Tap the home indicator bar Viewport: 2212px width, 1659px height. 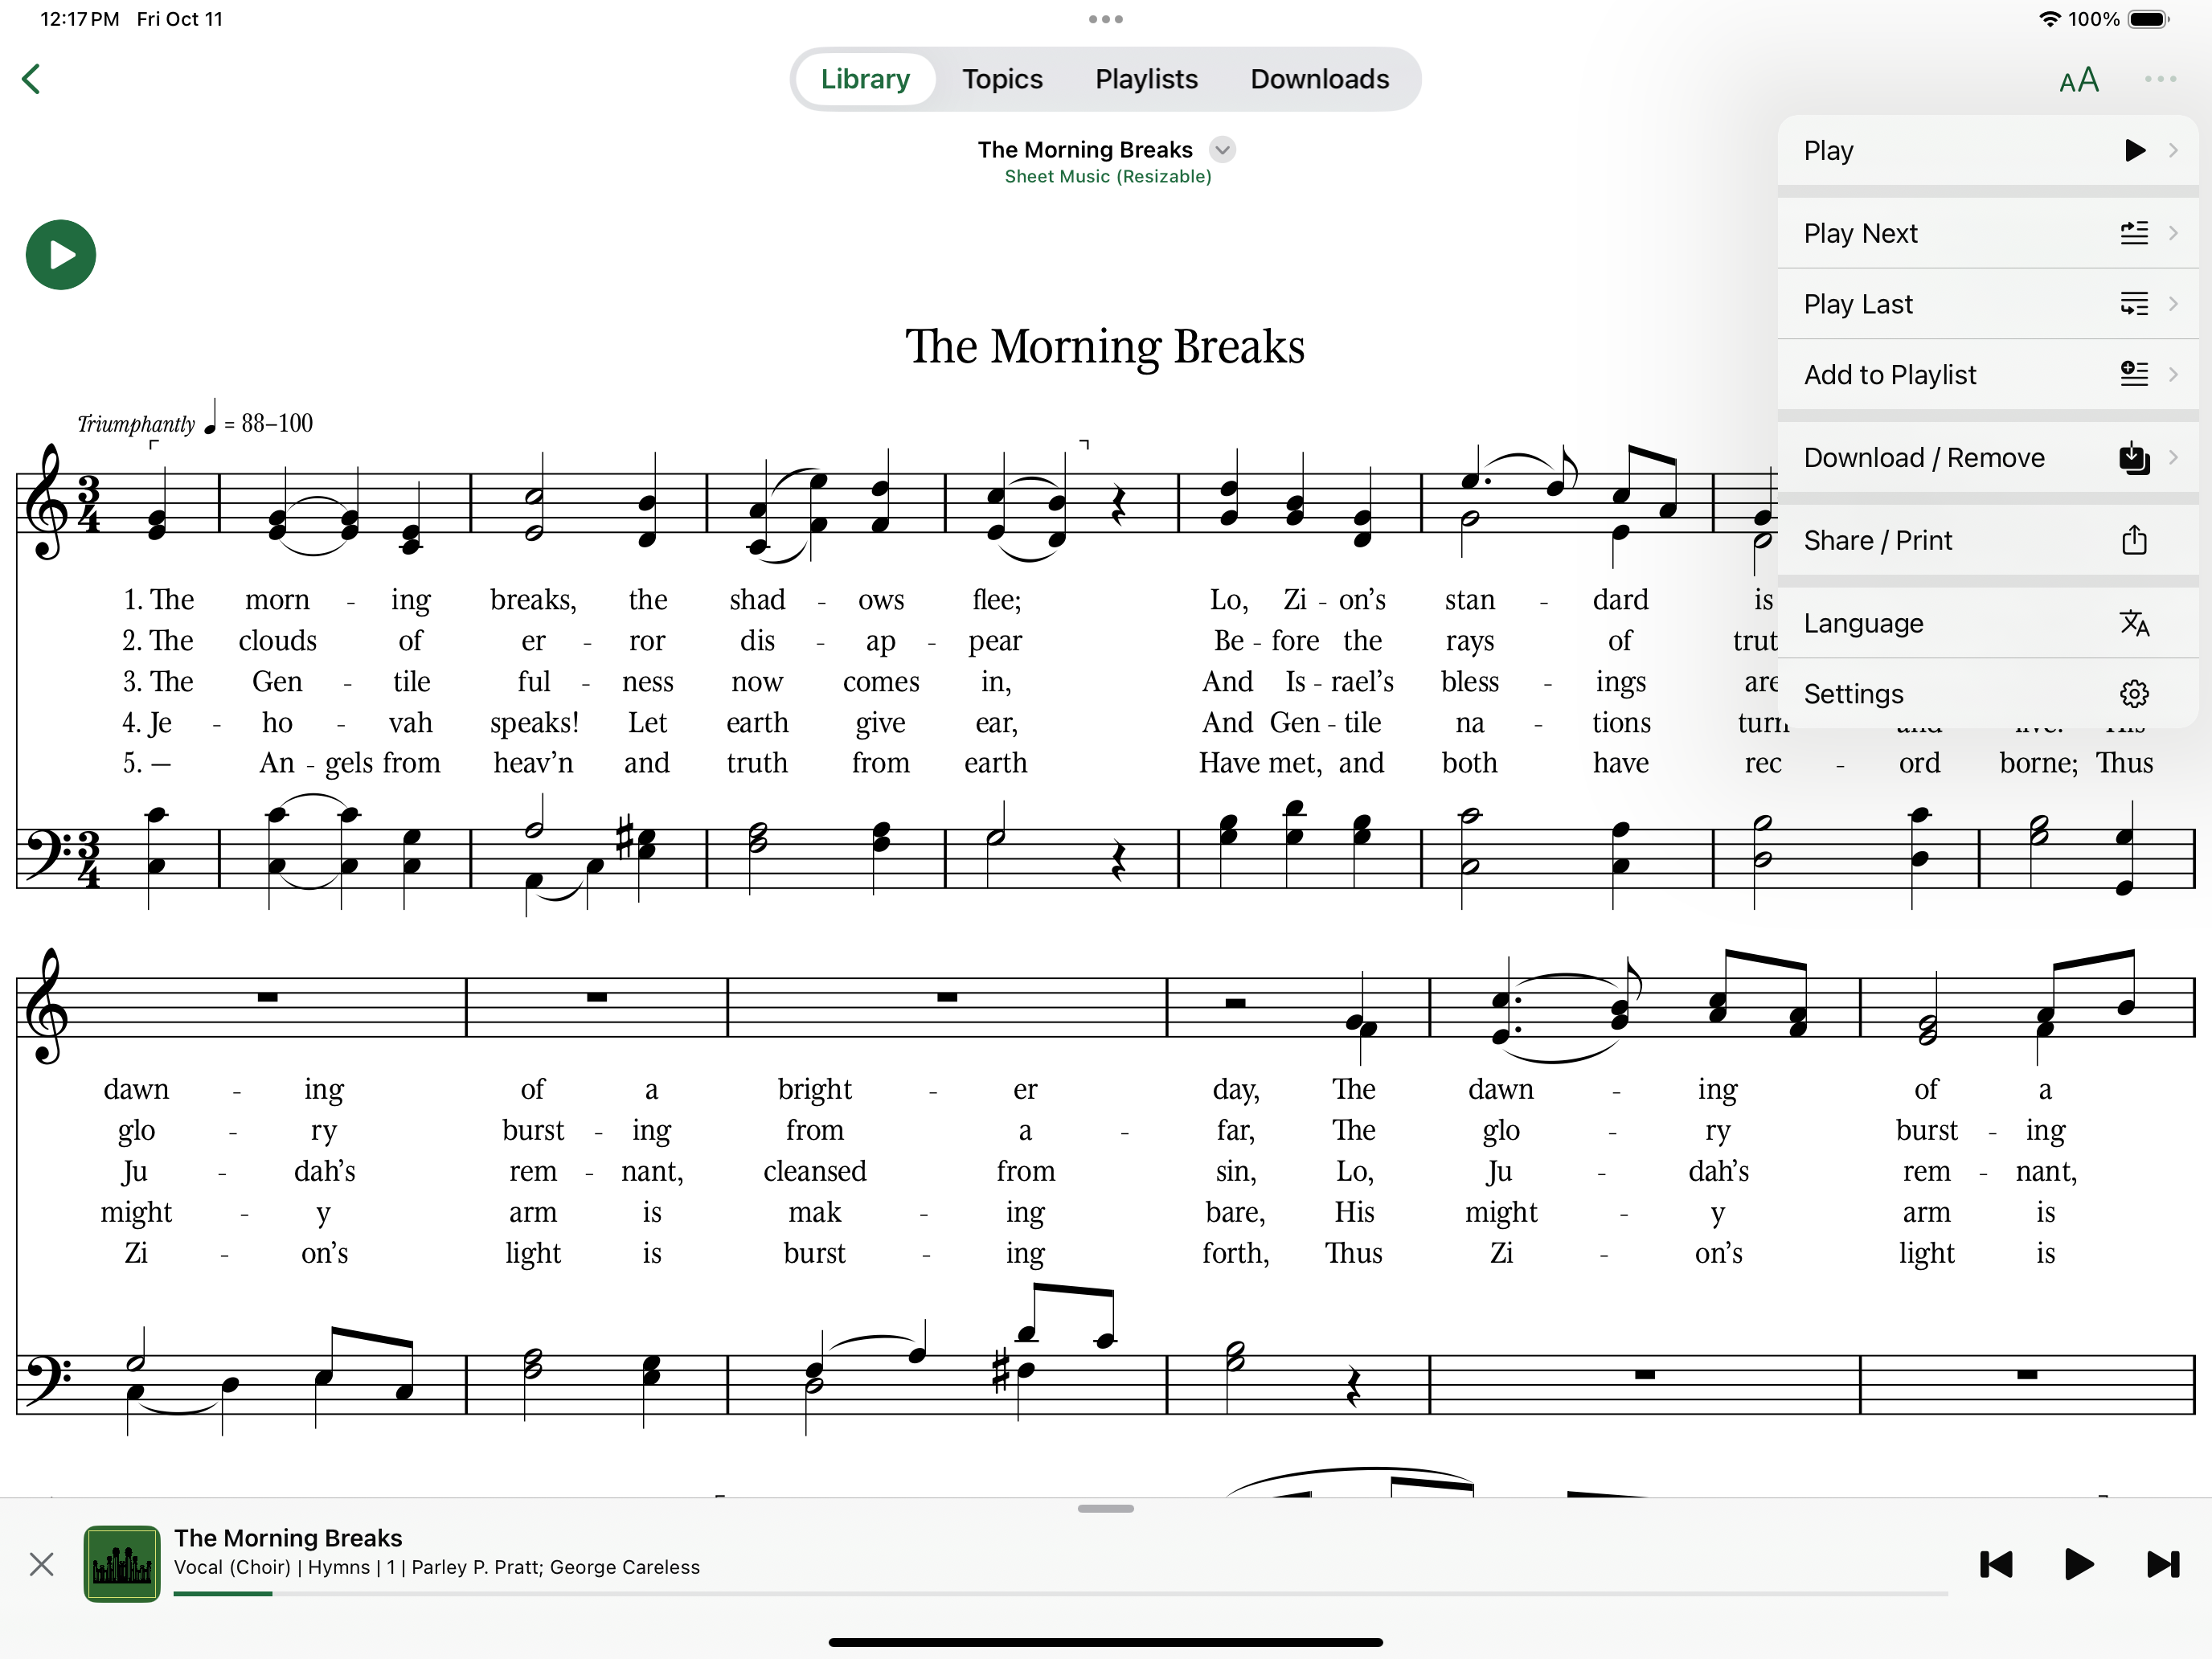click(x=1106, y=1642)
